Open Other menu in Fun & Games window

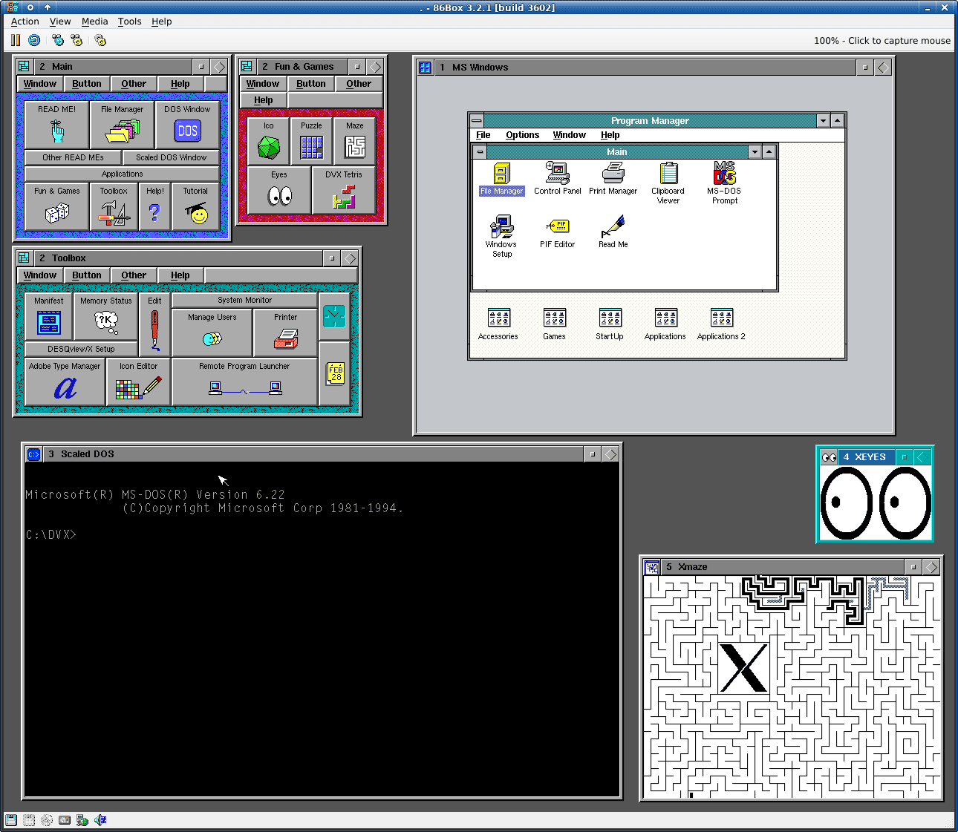(359, 84)
